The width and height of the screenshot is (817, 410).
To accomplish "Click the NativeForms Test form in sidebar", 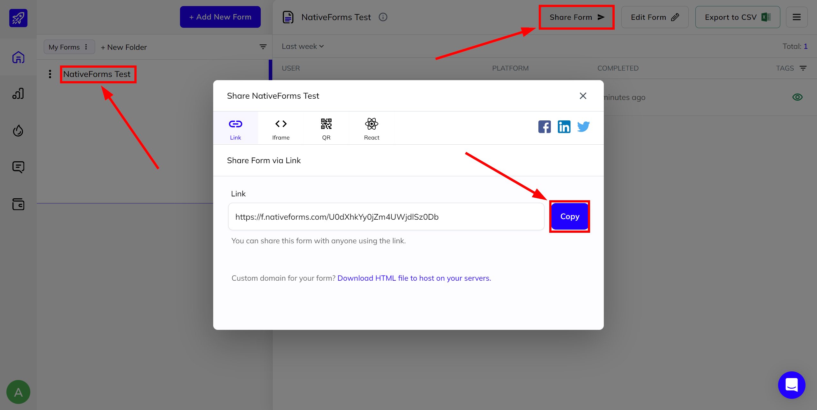I will (x=97, y=74).
